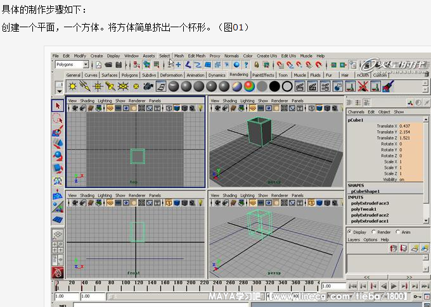The height and width of the screenshot is (307, 431).
Task: Click the plus snap icon on status line
Action: click(178, 65)
